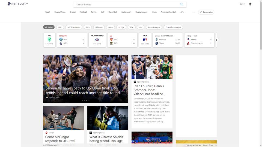Expand the msn sport dropdown arrow
This screenshot has height=147, width=262.
pos(27,4)
